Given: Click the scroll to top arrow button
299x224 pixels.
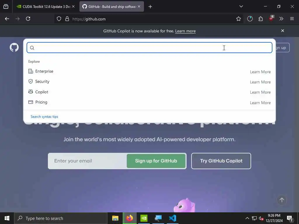Looking at the screenshot, I should coord(282,200).
